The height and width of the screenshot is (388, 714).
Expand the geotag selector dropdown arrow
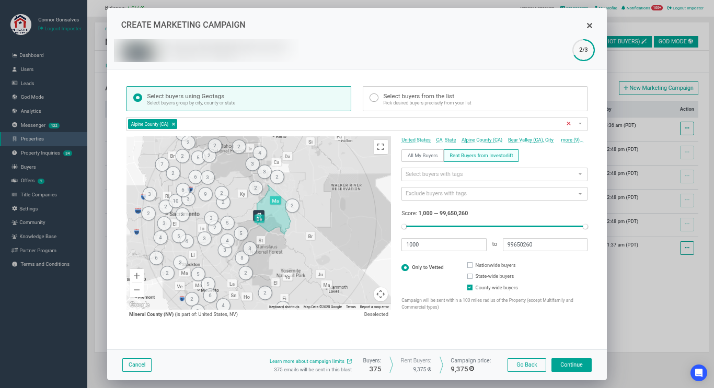(580, 124)
